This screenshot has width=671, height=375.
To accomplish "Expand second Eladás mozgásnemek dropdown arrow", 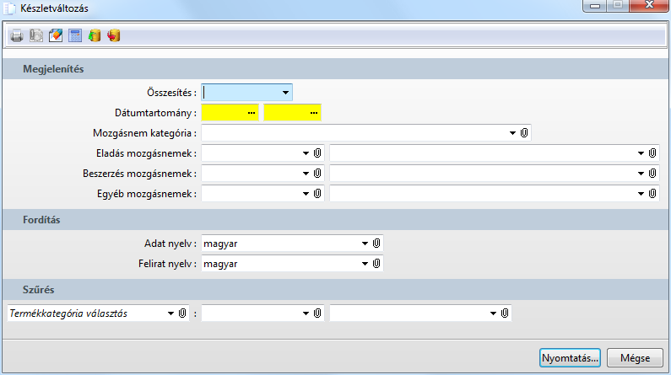I will coord(641,153).
